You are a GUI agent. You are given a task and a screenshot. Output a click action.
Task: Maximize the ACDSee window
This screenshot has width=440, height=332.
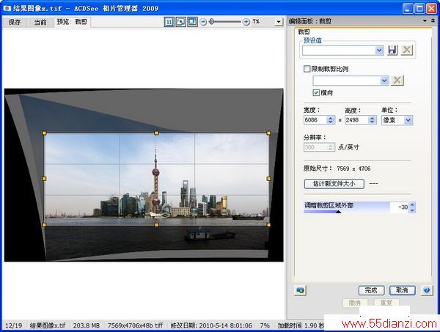419,8
